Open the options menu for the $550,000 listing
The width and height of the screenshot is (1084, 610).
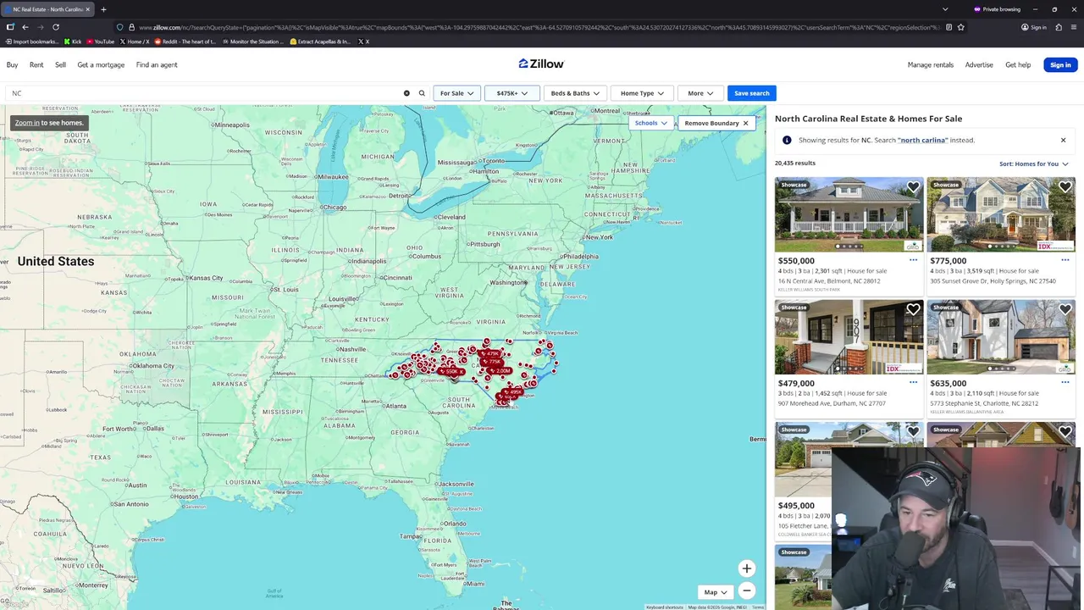click(x=913, y=260)
